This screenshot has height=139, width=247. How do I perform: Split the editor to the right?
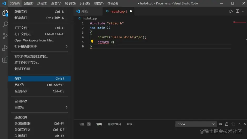click(237, 11)
